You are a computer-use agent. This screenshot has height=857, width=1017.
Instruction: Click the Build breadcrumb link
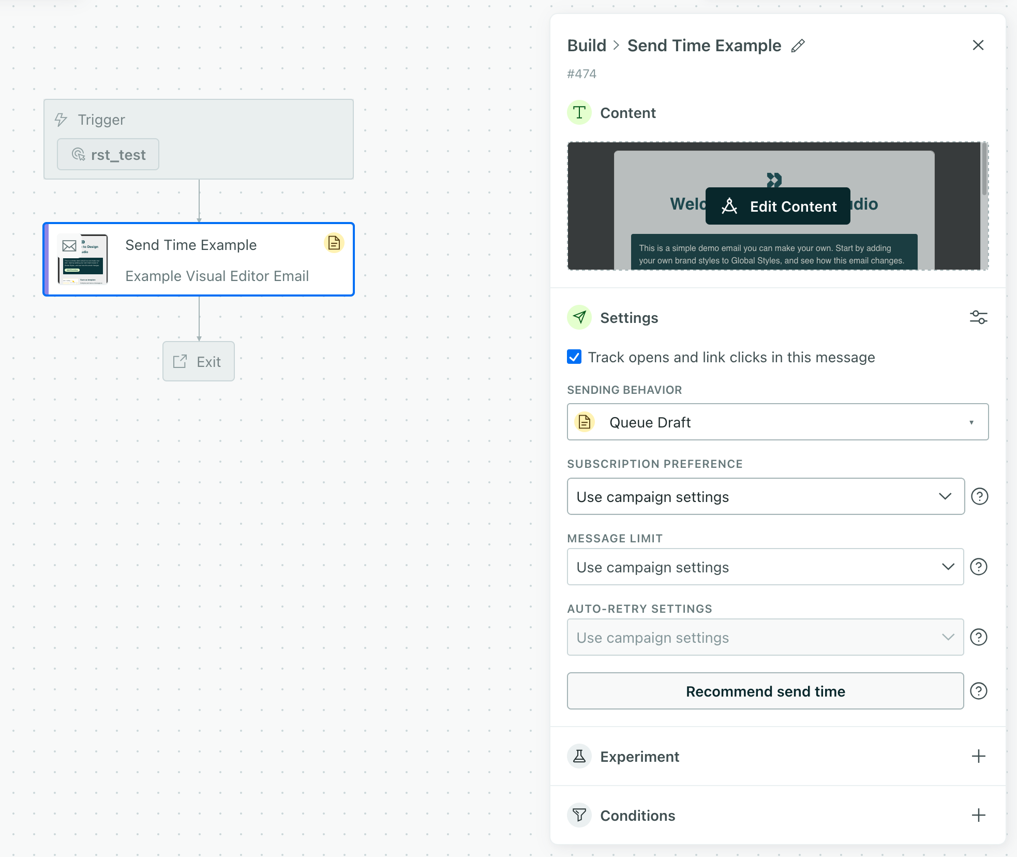(x=587, y=46)
